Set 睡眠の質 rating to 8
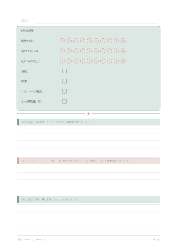The height and width of the screenshot is (250, 177). 109,41
